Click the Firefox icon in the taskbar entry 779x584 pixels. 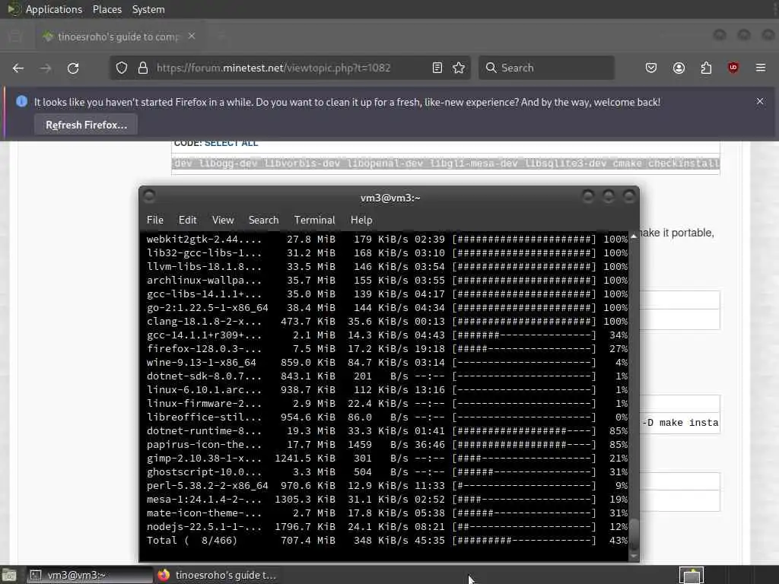[164, 575]
